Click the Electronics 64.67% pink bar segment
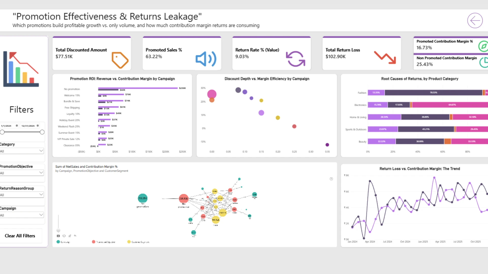Screen dimensions: 488x274 point(450,105)
